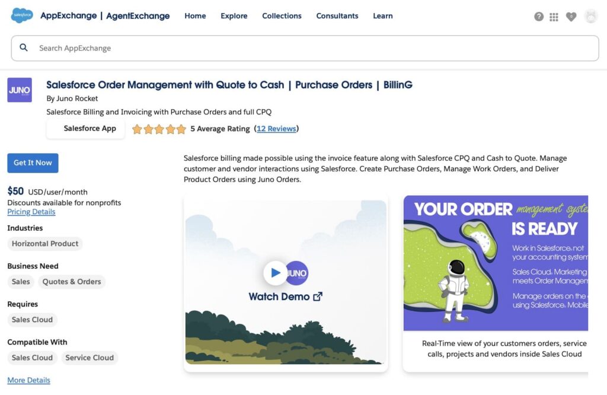Open the help menu via question mark icon
Viewport: 607px width, 395px height.
(539, 17)
